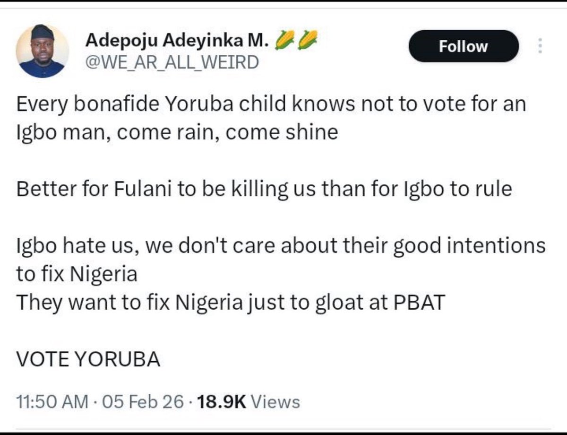The height and width of the screenshot is (435, 567).
Task: Open the Adepoju Adeyinka M. display name link
Action: click(x=177, y=42)
